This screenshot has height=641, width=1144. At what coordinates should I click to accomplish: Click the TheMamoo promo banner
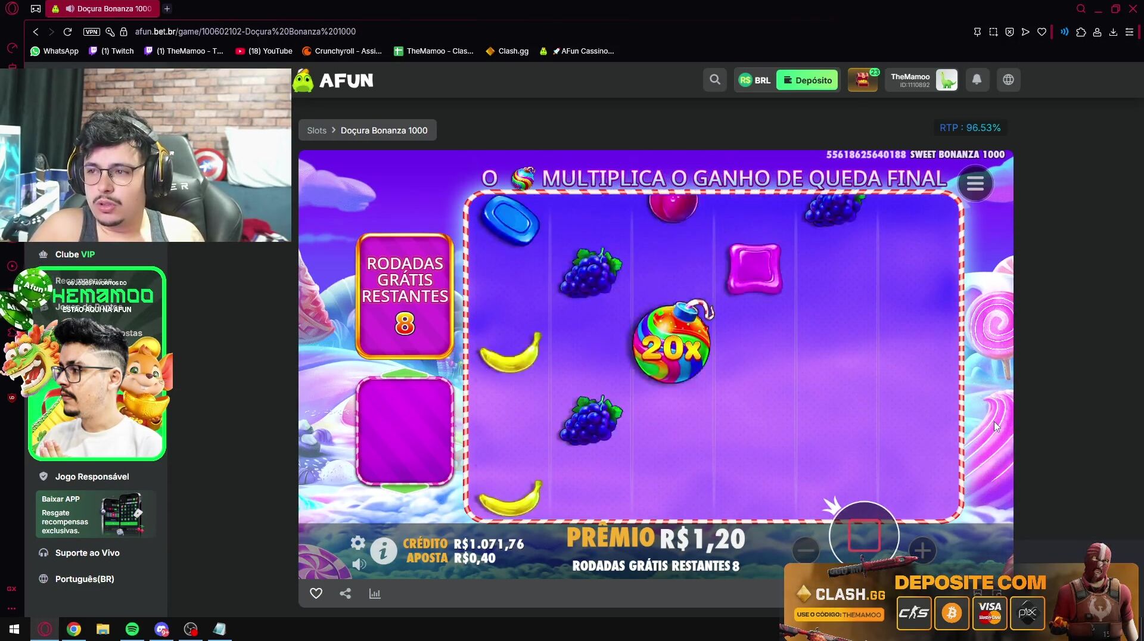pyautogui.click(x=97, y=364)
